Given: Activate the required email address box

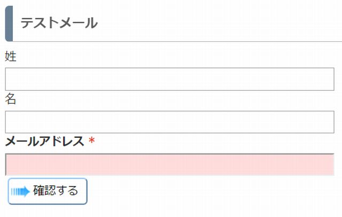Looking at the screenshot, I should 169,165.
